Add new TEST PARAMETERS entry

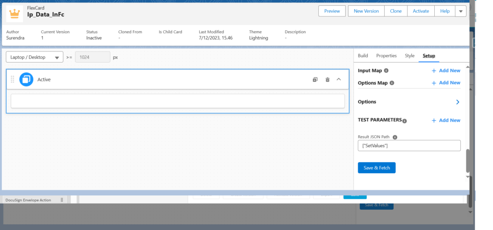tap(446, 120)
